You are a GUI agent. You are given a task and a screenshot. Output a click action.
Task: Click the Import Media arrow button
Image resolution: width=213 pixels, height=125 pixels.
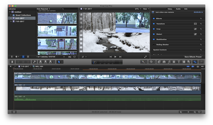pos(12,62)
